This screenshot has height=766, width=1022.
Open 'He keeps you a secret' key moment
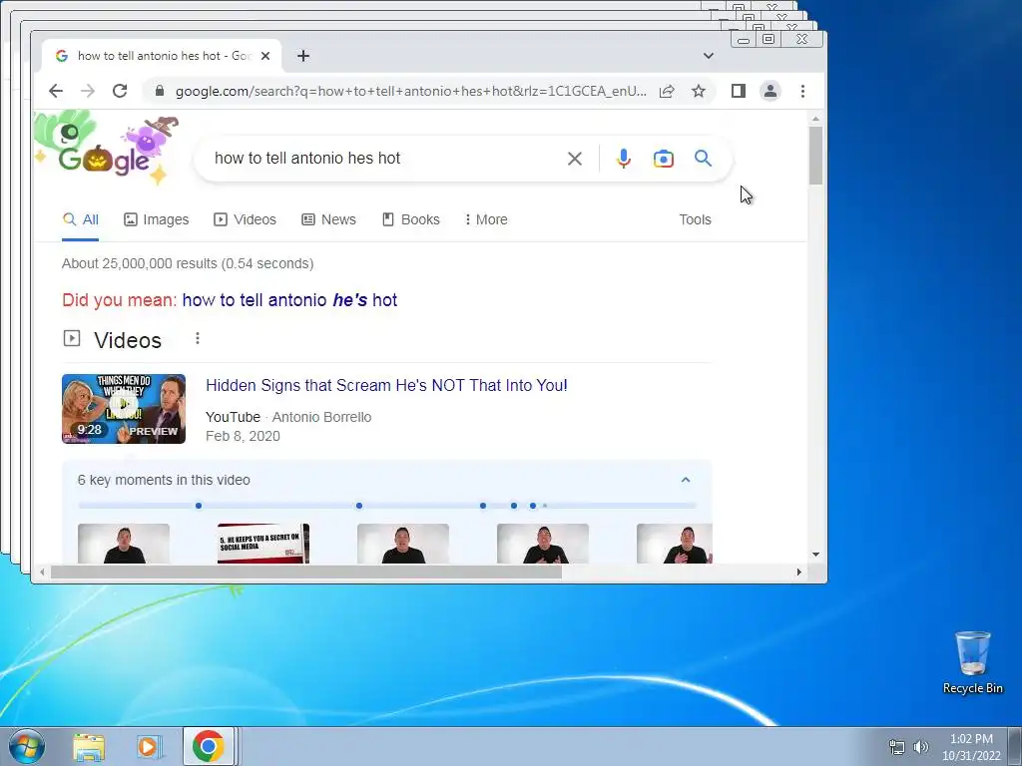click(263, 544)
